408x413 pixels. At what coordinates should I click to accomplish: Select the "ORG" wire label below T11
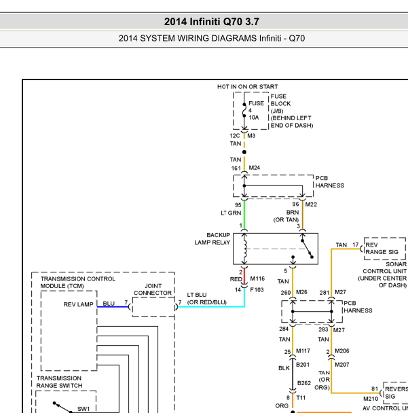(x=282, y=406)
